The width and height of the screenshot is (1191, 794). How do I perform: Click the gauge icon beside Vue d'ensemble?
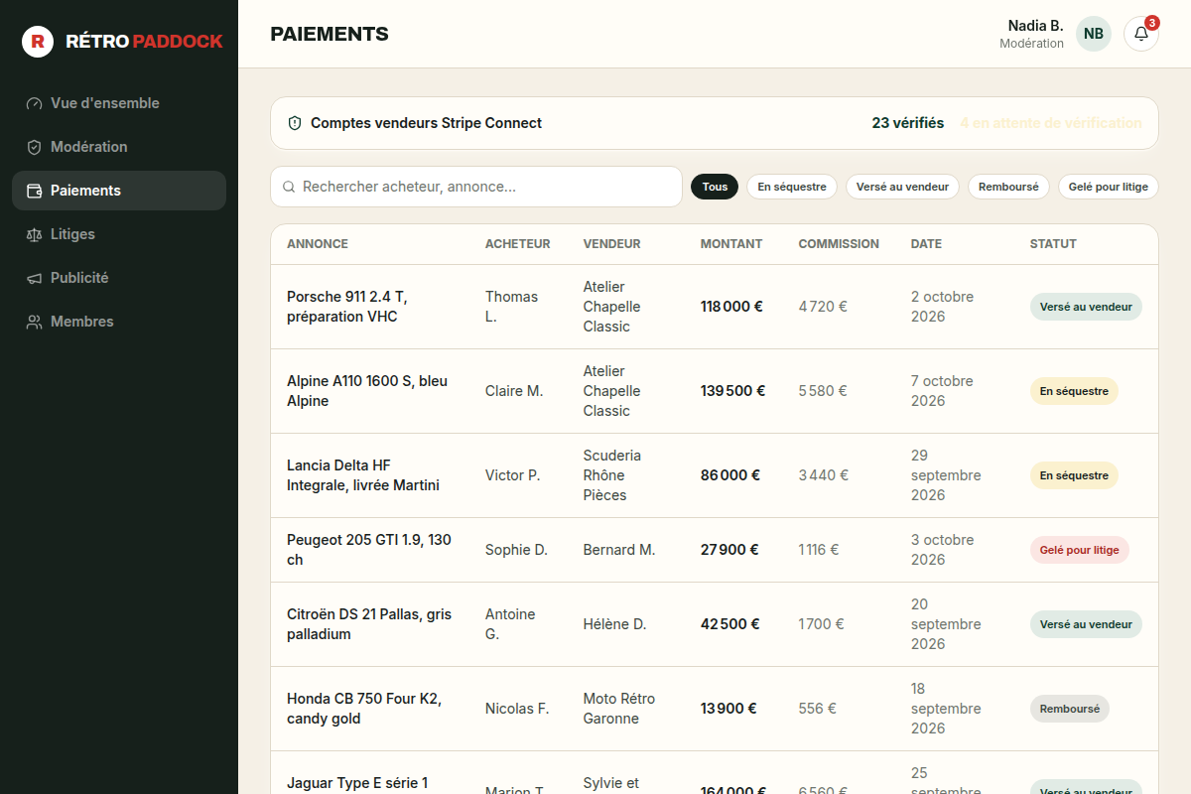click(x=35, y=103)
